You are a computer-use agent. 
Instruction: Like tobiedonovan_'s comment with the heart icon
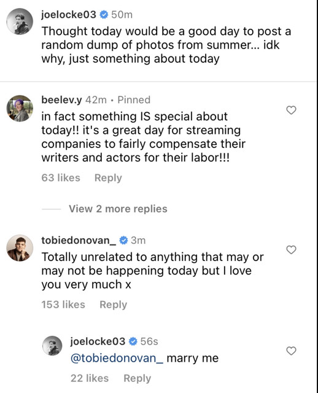point(291,250)
